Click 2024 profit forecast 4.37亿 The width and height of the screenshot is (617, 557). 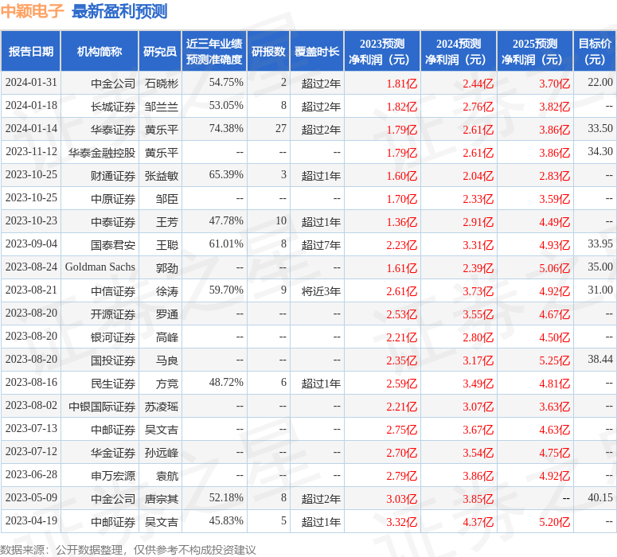coord(478,522)
